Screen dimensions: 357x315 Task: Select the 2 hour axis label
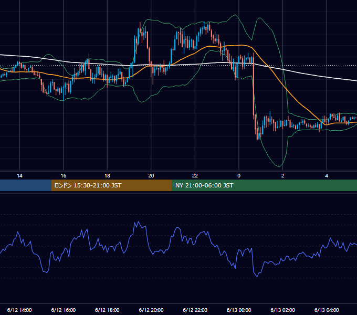click(283, 176)
